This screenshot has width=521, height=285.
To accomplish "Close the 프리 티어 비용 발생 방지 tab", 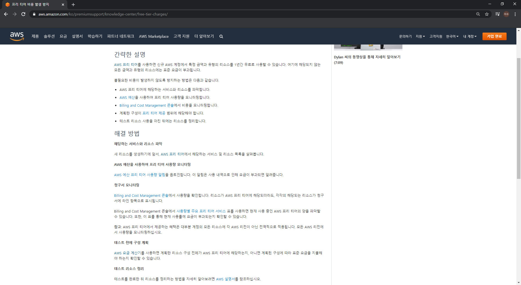I will tap(63, 5).
